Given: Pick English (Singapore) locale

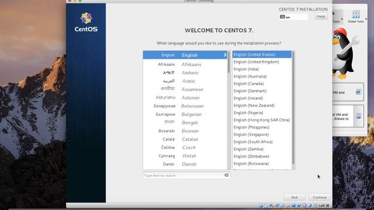Looking at the screenshot, I should click(x=262, y=134).
